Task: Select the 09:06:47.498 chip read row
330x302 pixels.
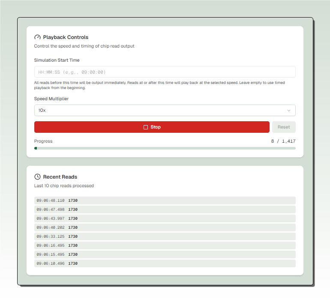Action: [x=165, y=209]
